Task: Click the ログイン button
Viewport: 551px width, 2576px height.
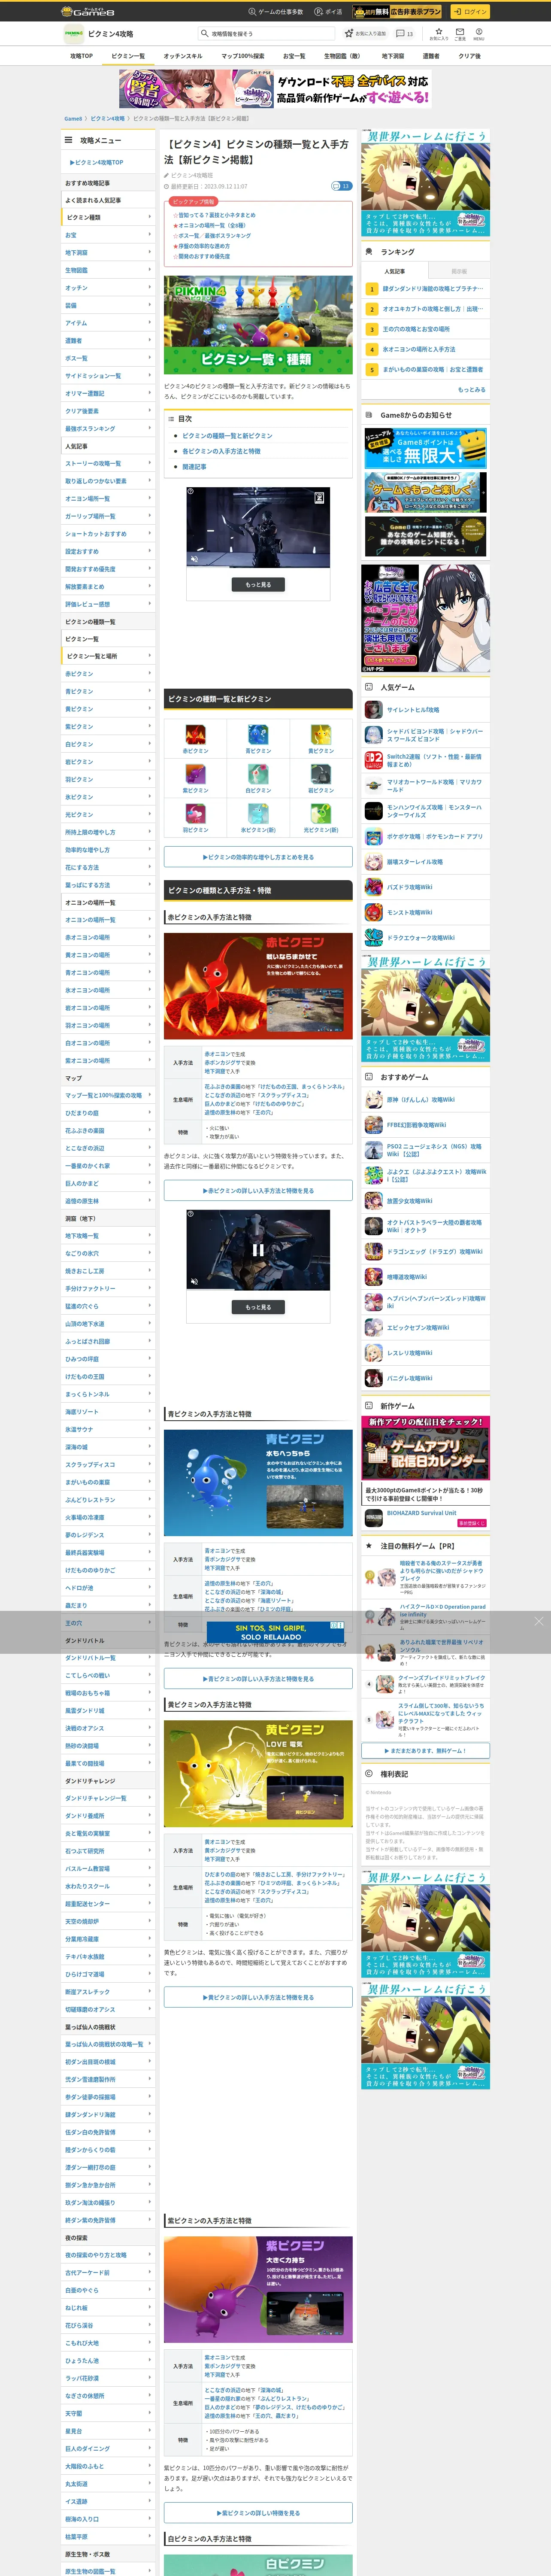Action: 469,11
